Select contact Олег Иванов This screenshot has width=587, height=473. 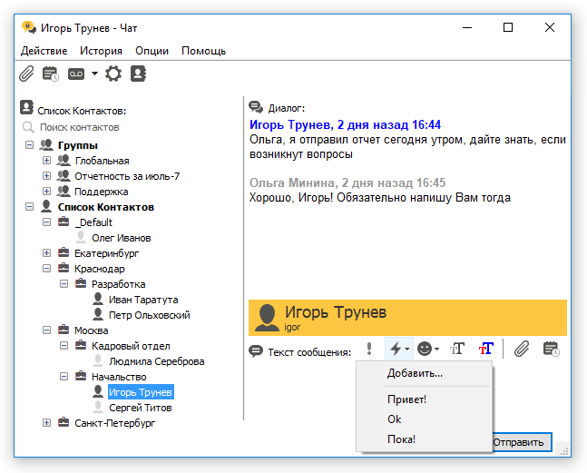122,238
